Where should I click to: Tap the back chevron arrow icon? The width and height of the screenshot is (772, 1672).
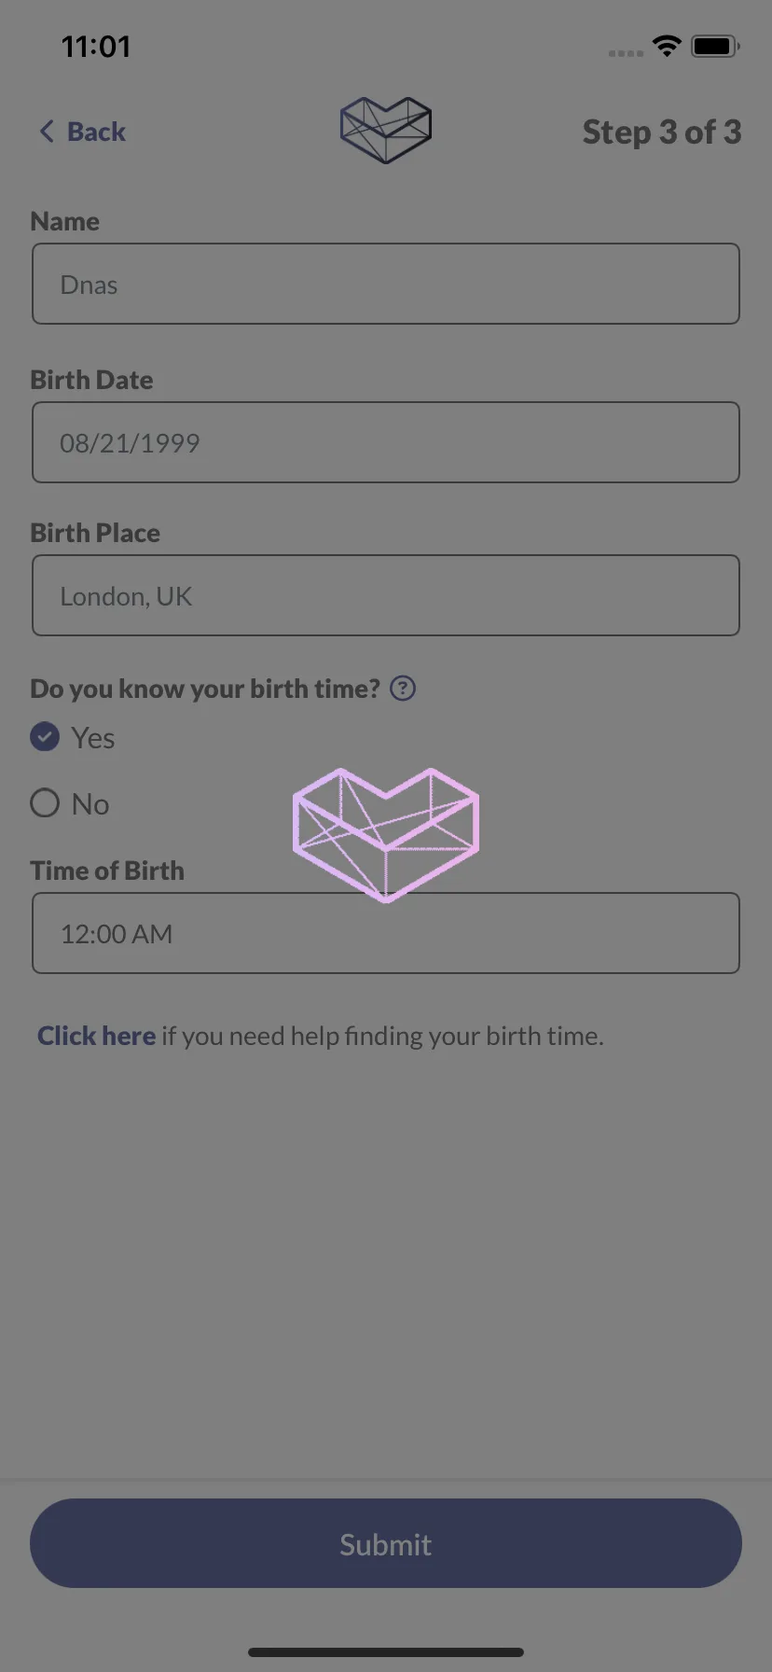click(47, 132)
